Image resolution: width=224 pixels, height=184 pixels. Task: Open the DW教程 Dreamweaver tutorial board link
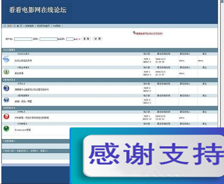[22, 124]
